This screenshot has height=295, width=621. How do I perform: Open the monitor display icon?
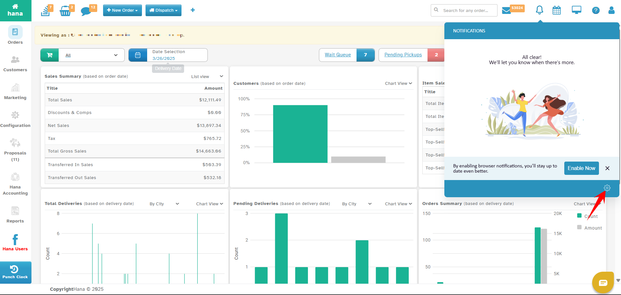click(x=576, y=10)
